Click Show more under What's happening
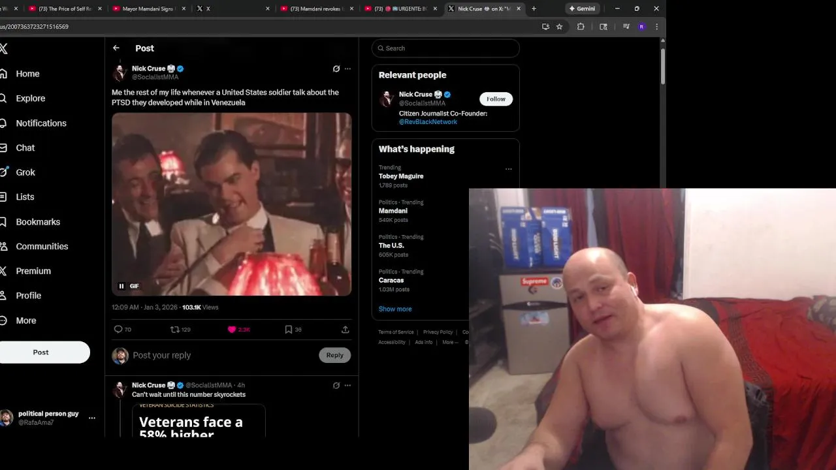This screenshot has height=470, width=836. click(395, 309)
